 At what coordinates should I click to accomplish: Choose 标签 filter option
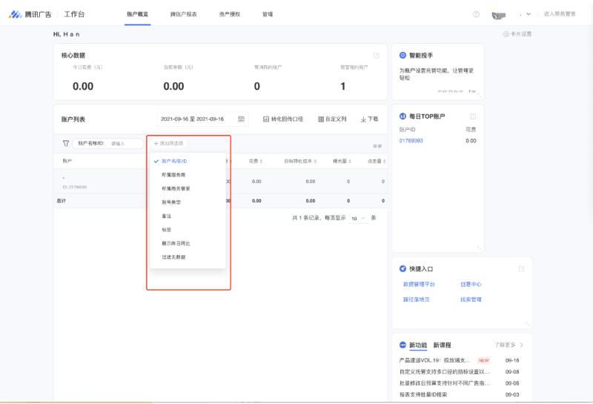tap(188, 230)
